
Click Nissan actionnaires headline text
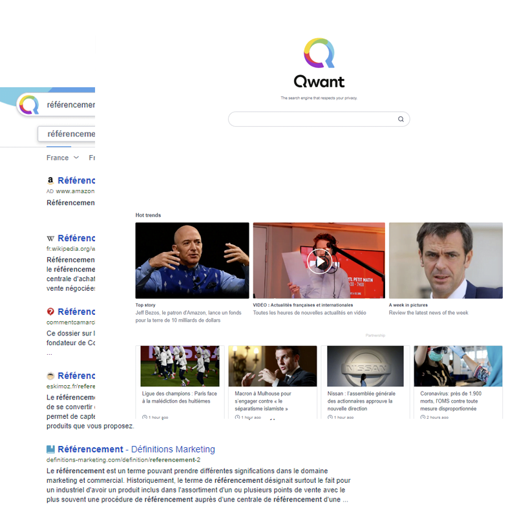pyautogui.click(x=361, y=401)
